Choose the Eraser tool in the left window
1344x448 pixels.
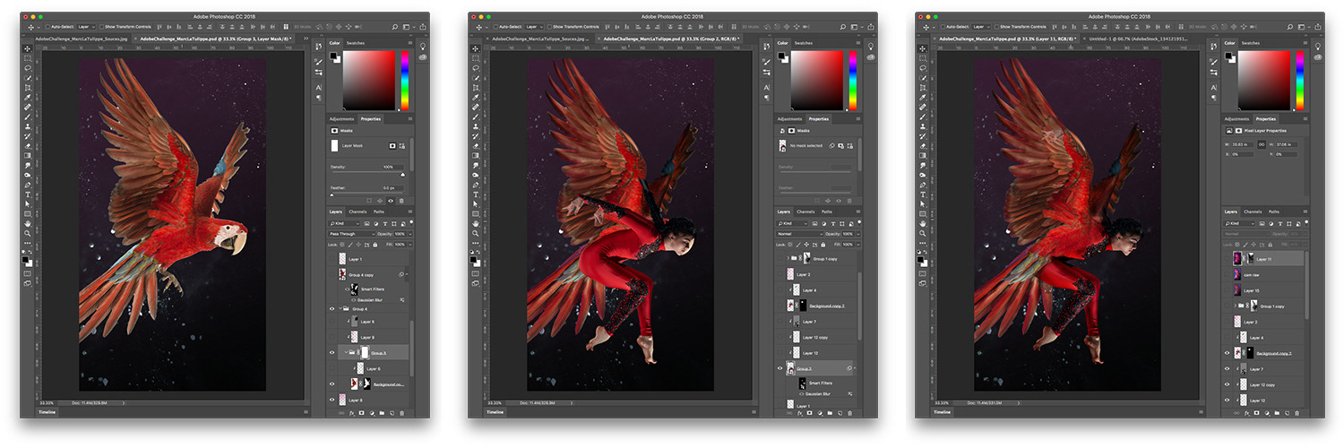coord(27,146)
